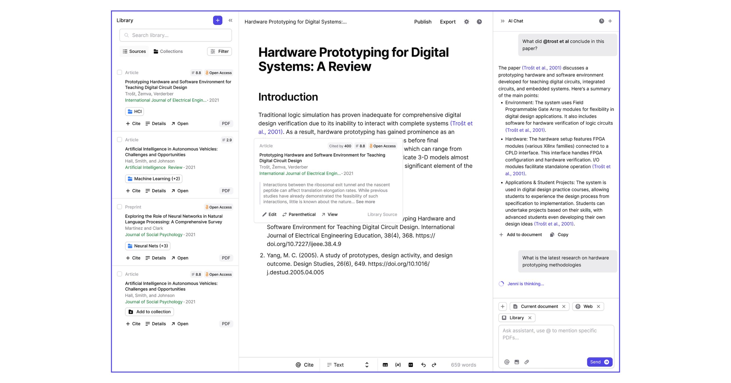Switch to the Sources tab
This screenshot has width=731, height=383.
(x=134, y=51)
